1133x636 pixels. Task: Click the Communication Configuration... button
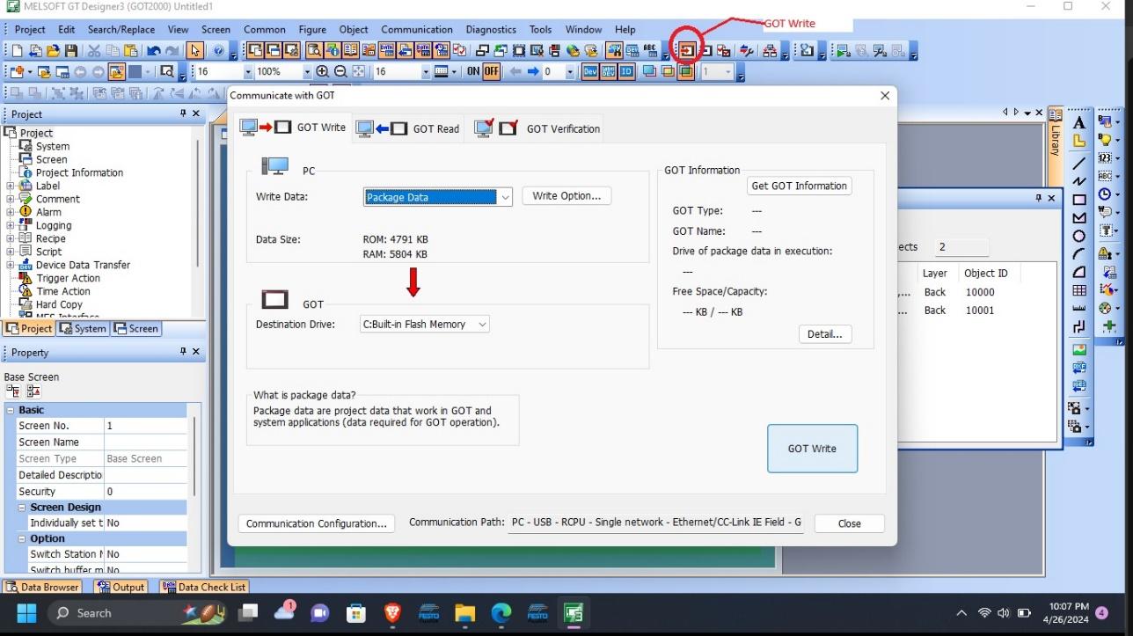point(317,523)
